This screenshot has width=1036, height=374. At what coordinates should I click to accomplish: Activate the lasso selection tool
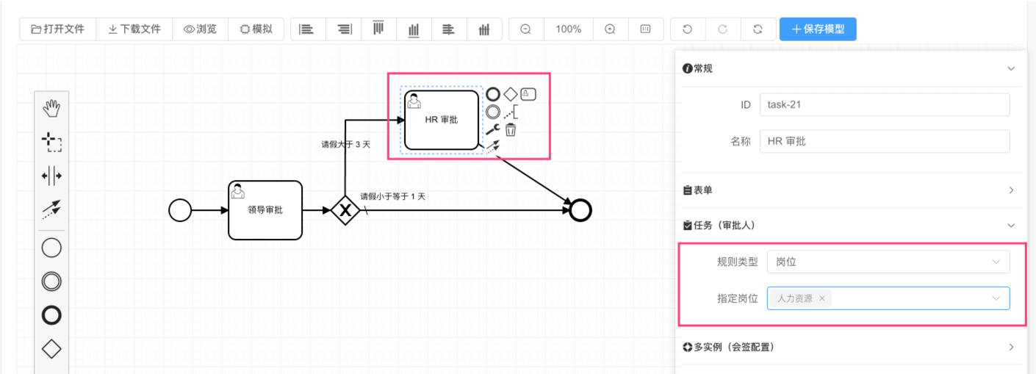pyautogui.click(x=51, y=143)
